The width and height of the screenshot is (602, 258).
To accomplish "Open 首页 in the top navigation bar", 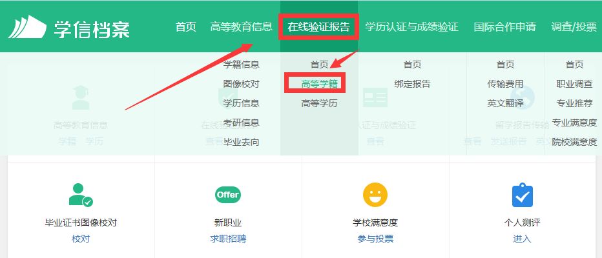I will pyautogui.click(x=186, y=27).
